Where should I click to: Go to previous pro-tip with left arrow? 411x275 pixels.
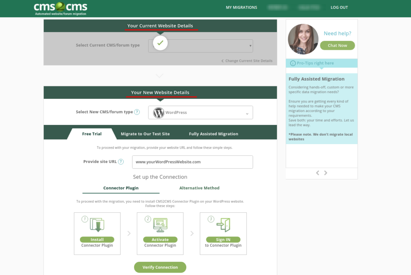click(317, 173)
